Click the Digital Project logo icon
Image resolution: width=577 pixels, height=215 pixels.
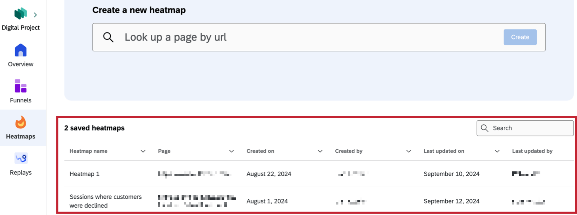20,14
